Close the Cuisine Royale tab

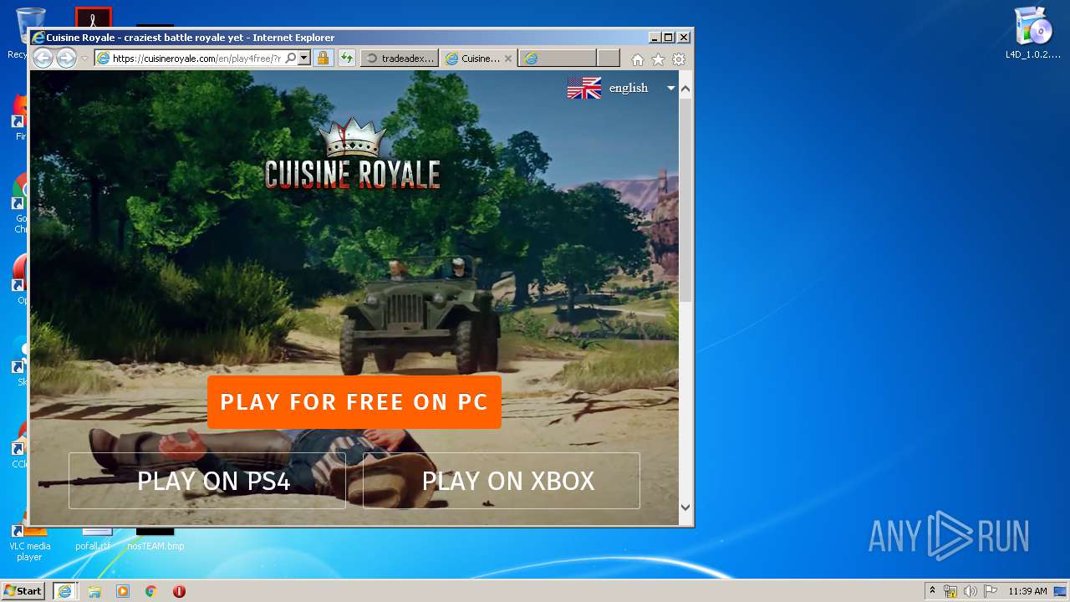508,59
